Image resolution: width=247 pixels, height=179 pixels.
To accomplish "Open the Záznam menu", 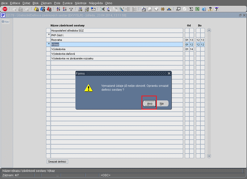I will [46, 3].
